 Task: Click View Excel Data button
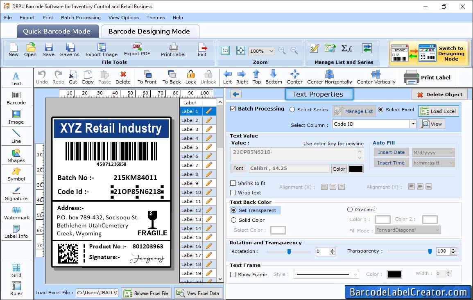pos(198,293)
